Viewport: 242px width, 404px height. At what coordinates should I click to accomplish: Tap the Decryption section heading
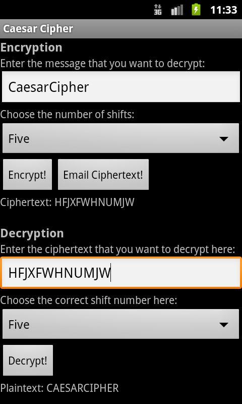click(x=32, y=233)
